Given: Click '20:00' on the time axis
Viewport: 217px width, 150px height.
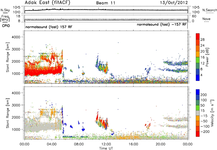Looking at the screenshot, I should tap(161, 144).
